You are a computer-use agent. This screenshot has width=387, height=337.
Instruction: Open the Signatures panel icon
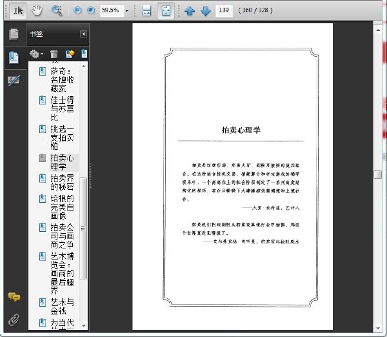click(14, 81)
